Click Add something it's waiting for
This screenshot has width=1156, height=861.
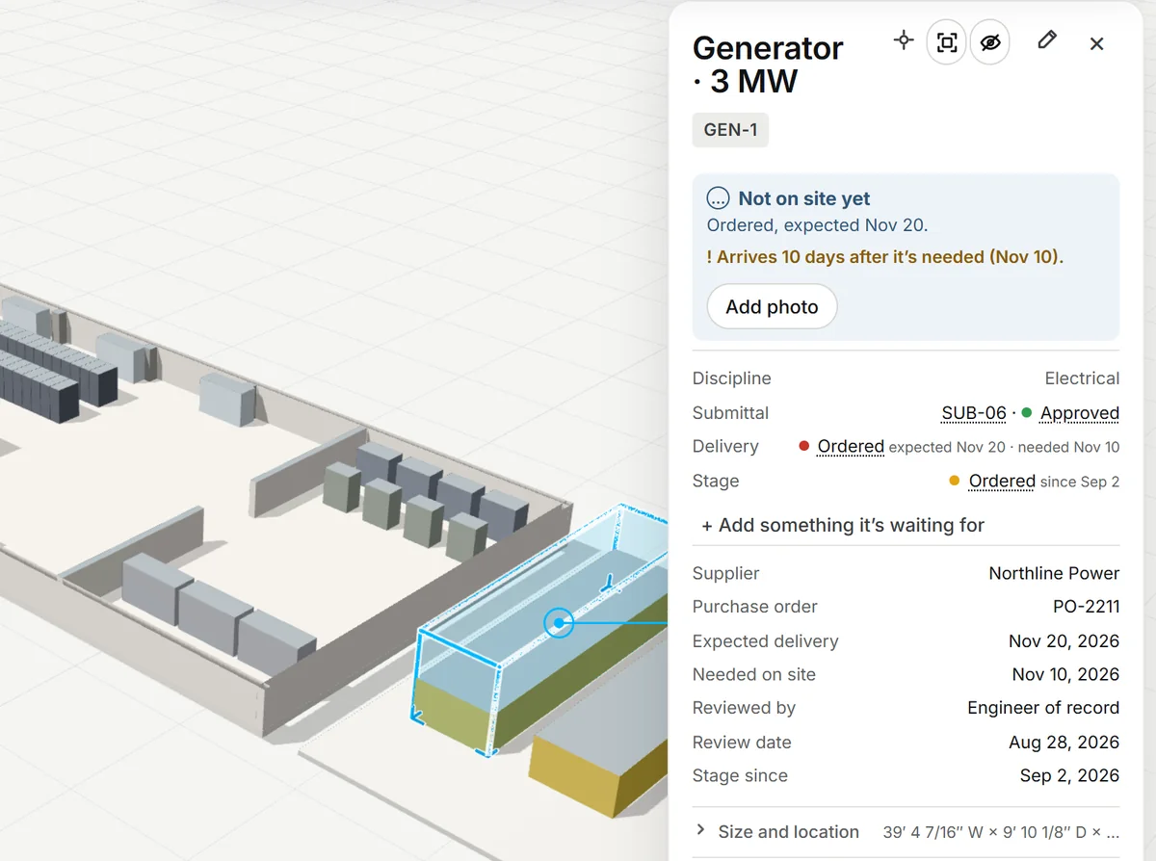click(x=843, y=525)
